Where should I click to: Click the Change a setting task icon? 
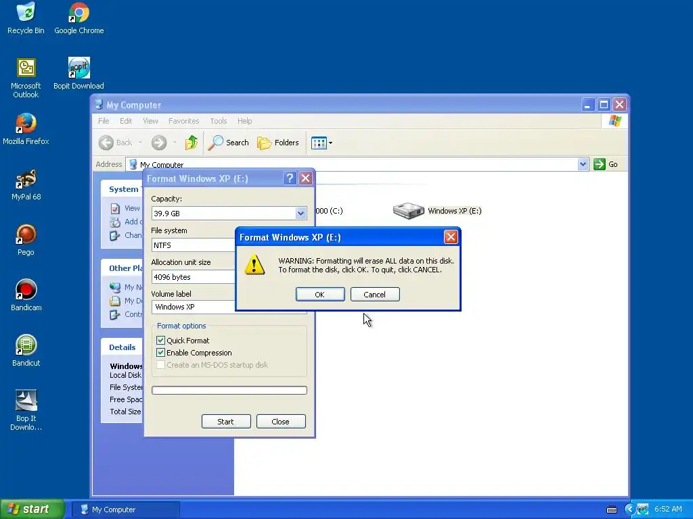point(115,235)
